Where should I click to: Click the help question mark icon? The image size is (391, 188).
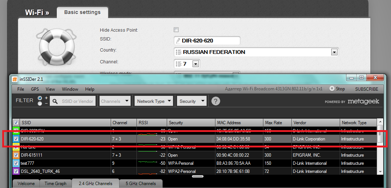(x=216, y=101)
